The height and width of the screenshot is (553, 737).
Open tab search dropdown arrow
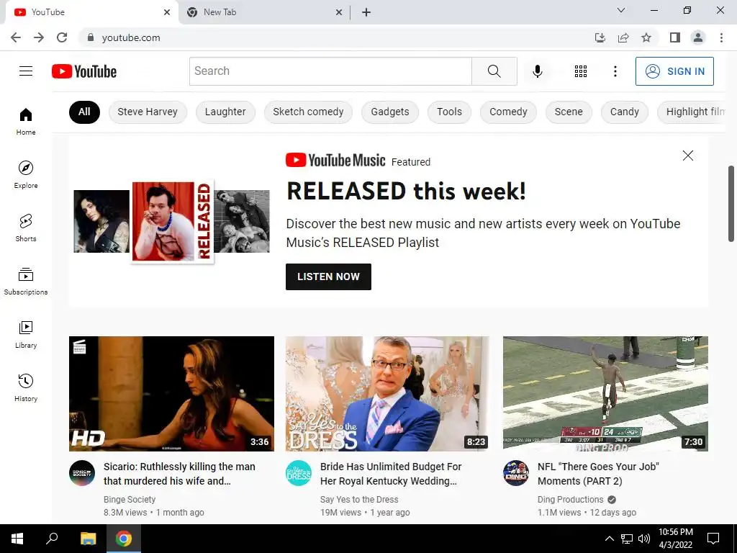click(x=621, y=10)
